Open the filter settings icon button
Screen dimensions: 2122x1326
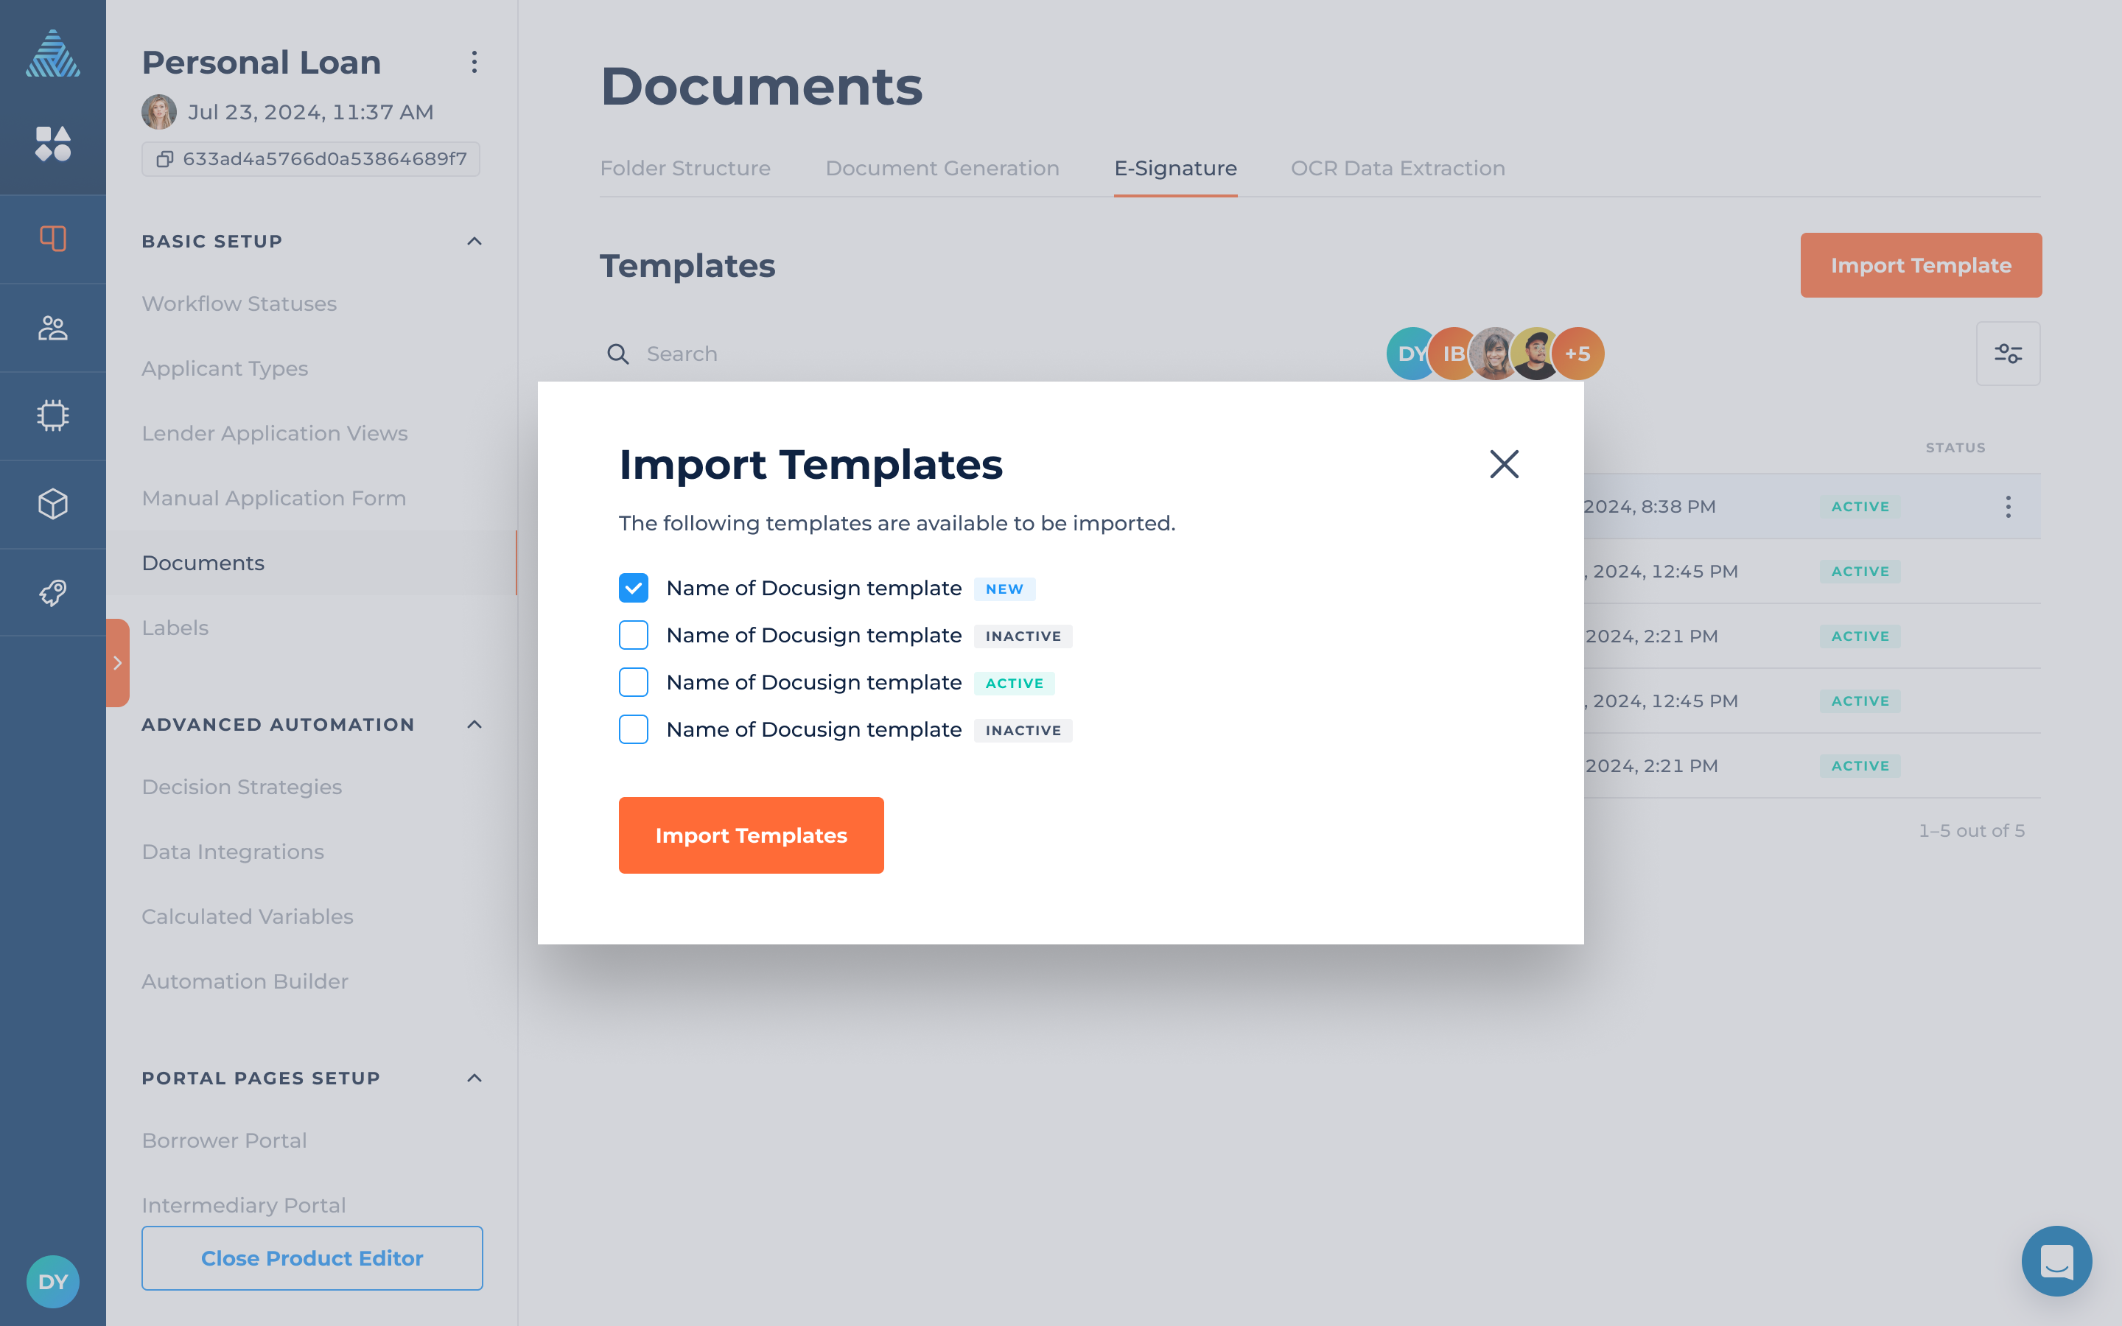pyautogui.click(x=2007, y=354)
